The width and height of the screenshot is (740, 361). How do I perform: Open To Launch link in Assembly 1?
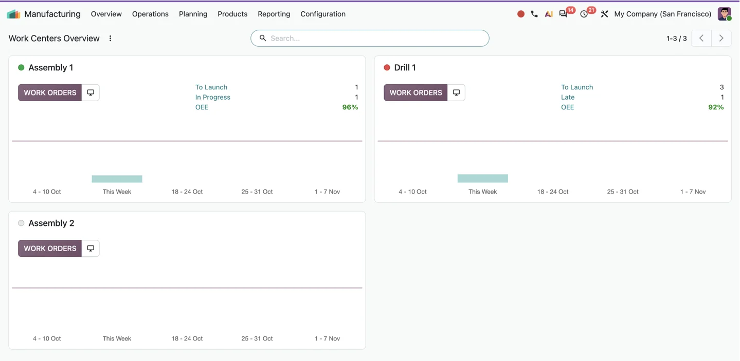(211, 87)
